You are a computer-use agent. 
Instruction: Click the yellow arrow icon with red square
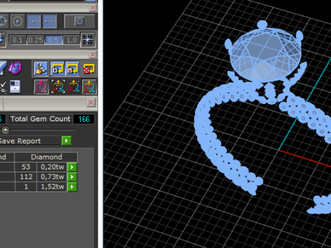[x=72, y=68]
